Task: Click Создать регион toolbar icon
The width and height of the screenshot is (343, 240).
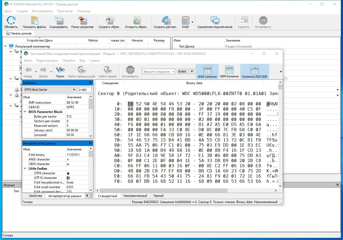Action: click(x=166, y=20)
